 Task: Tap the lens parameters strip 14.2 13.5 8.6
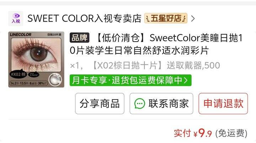click(x=28, y=83)
